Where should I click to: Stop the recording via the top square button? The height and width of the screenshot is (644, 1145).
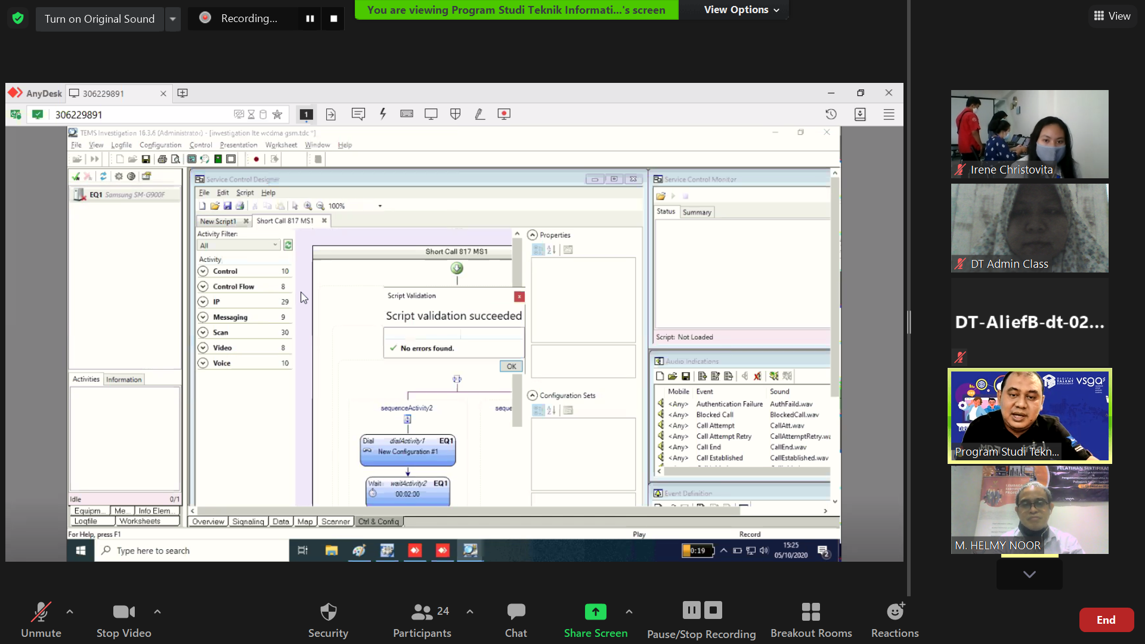click(334, 18)
